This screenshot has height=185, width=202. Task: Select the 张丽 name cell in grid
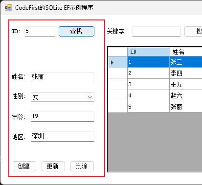point(186,107)
